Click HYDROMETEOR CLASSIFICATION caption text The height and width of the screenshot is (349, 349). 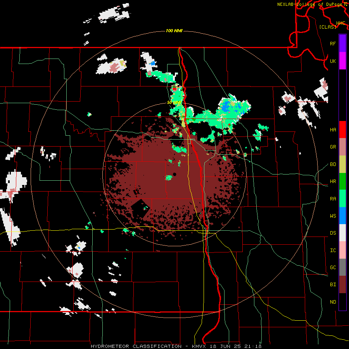pyautogui.click(x=136, y=346)
